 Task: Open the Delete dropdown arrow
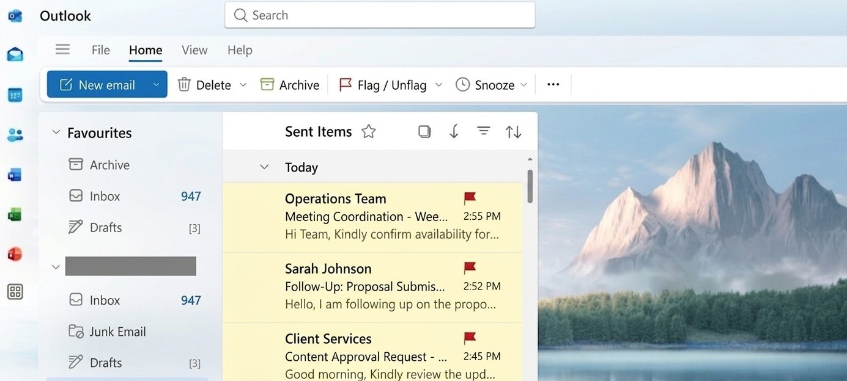coord(243,85)
